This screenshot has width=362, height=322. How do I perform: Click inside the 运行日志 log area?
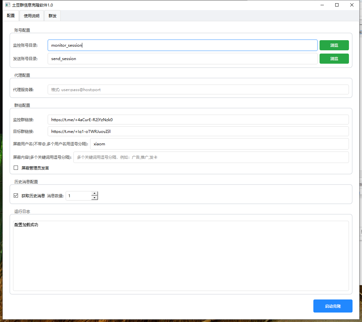click(x=181, y=256)
